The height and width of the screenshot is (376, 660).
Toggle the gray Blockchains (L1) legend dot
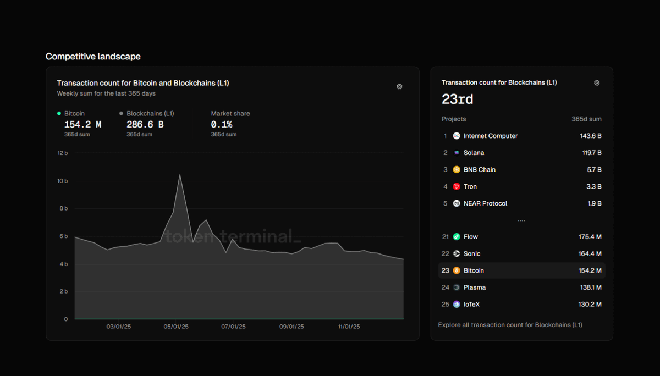[x=121, y=113]
